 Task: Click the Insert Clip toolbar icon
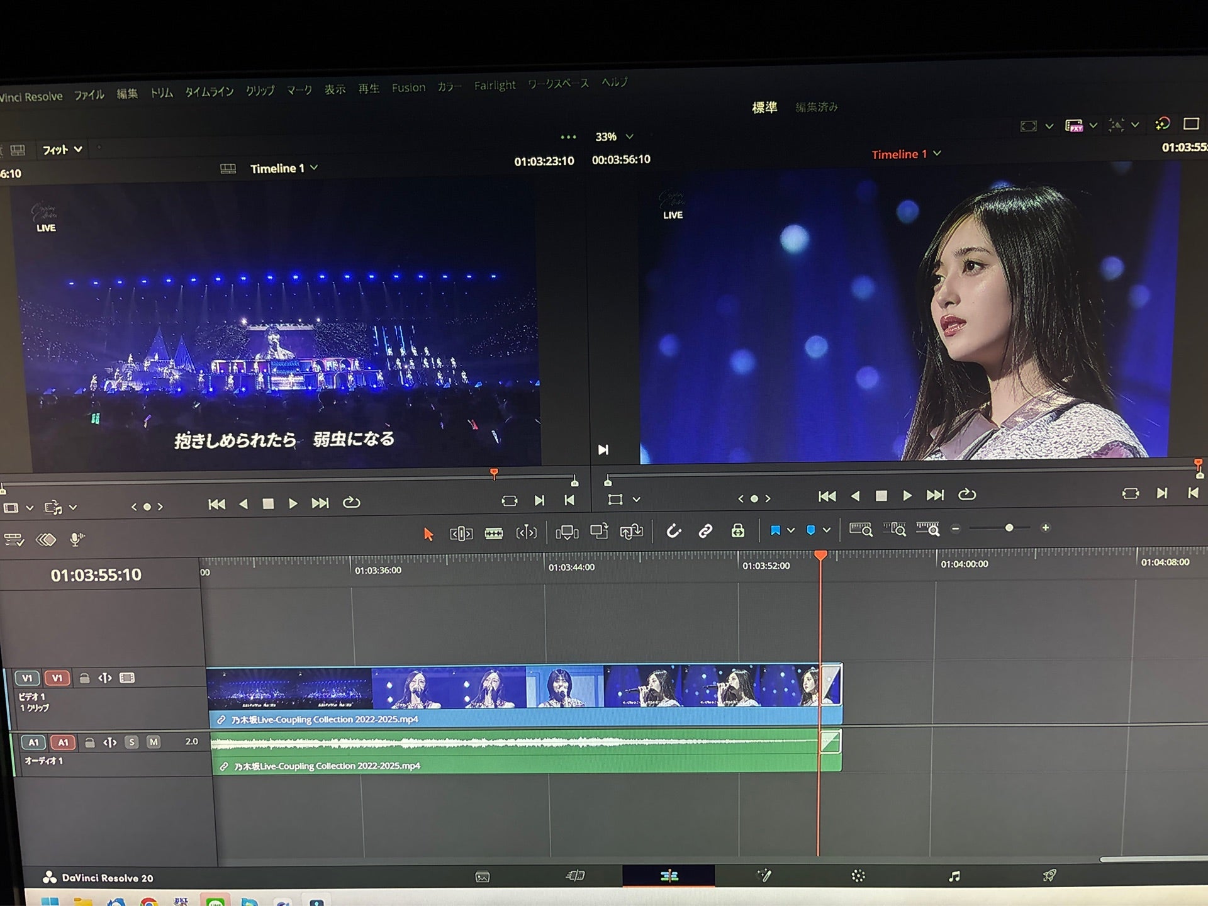pos(567,533)
